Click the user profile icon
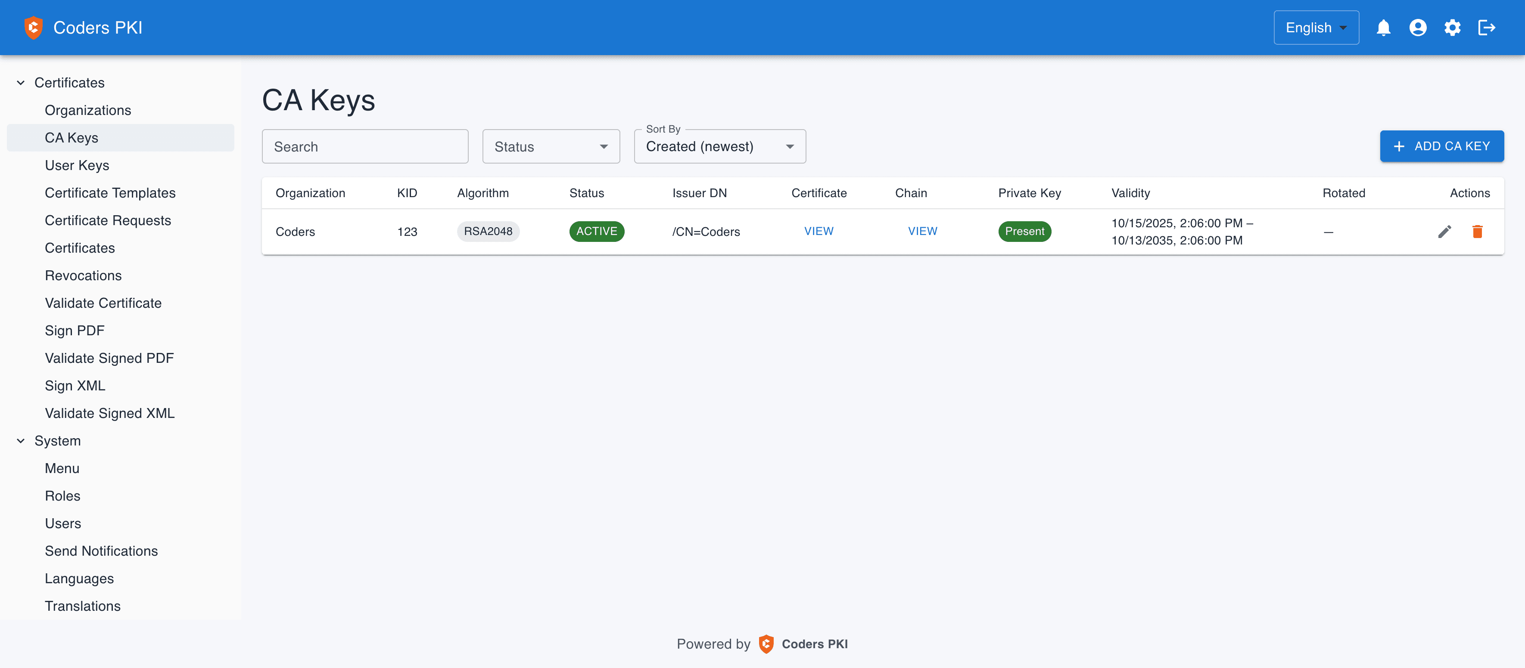 (1419, 27)
